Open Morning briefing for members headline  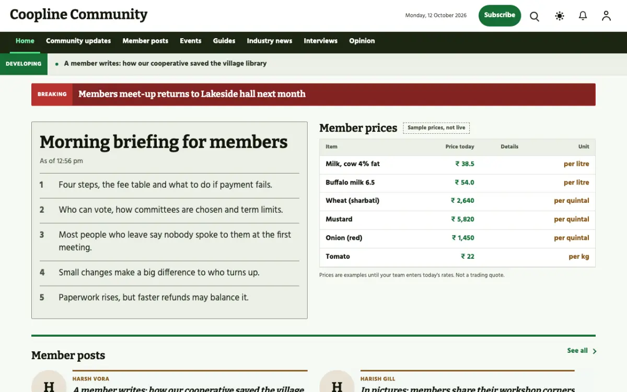click(164, 142)
